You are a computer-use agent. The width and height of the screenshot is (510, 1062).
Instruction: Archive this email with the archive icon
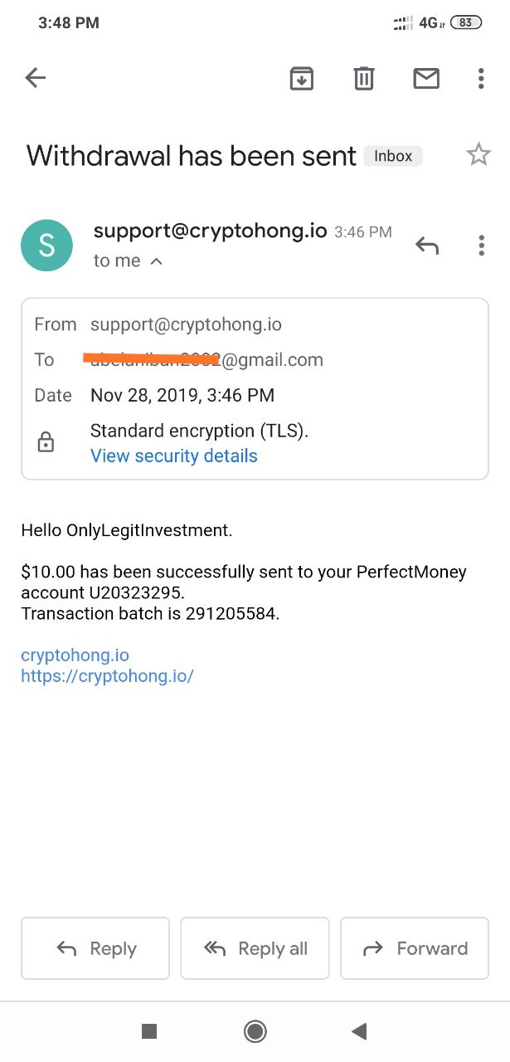point(301,78)
